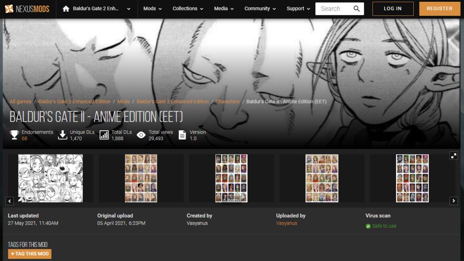Screen dimensions: 464x261
Task: Open uploader Vasyanus profile link
Action: tap(287, 223)
